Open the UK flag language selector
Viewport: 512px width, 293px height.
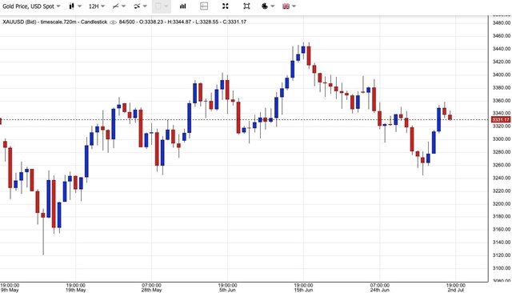coord(286,6)
